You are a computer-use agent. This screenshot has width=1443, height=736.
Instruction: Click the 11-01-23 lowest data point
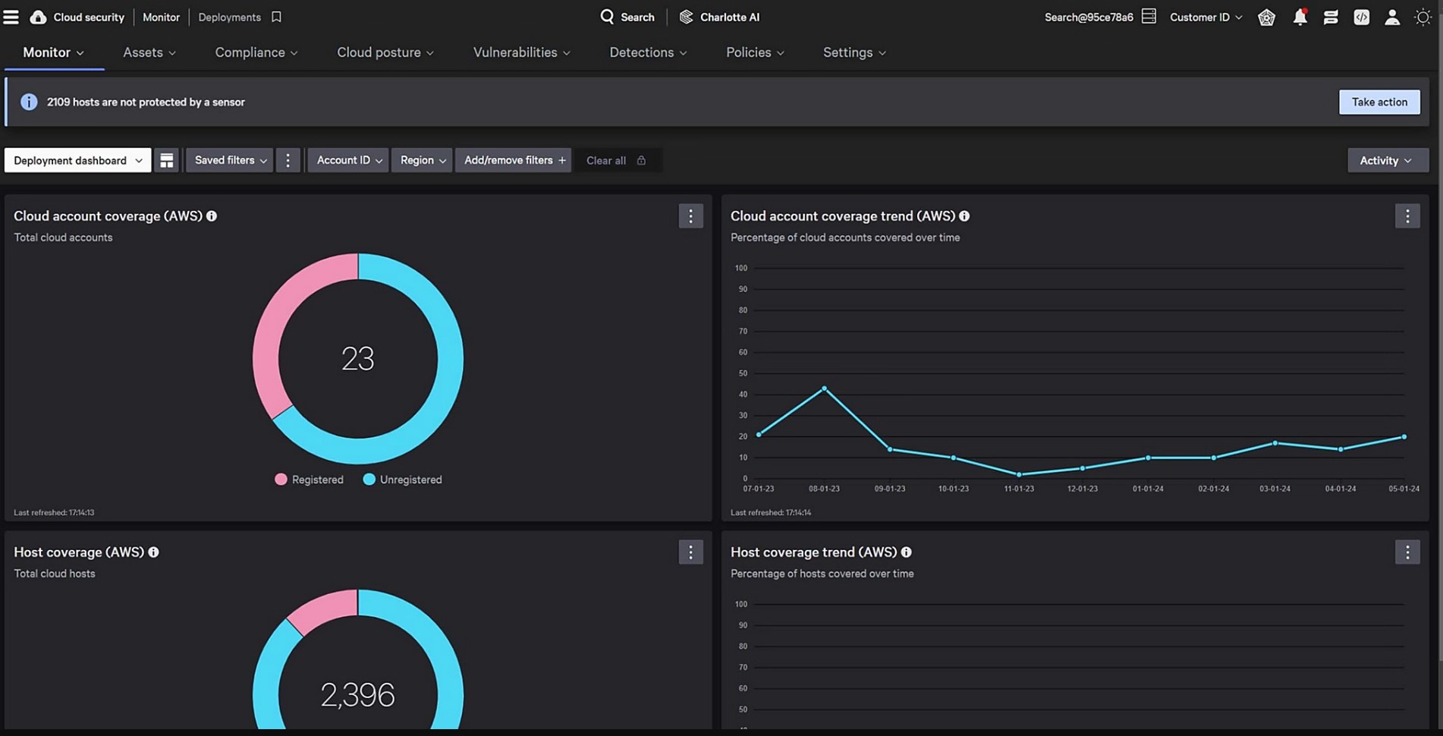1019,474
